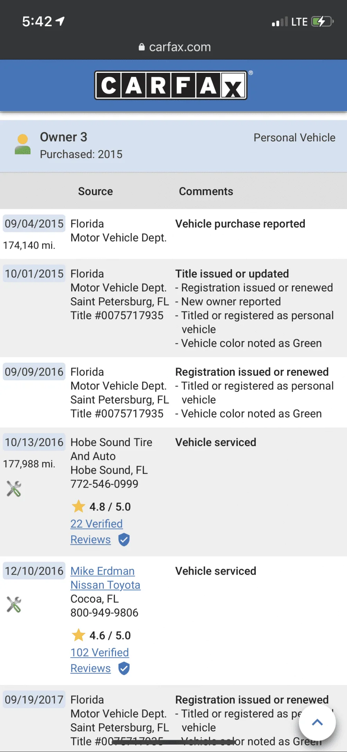Tap the star beside the 4.8 / 5.0 rating
The image size is (347, 752).
[79, 506]
